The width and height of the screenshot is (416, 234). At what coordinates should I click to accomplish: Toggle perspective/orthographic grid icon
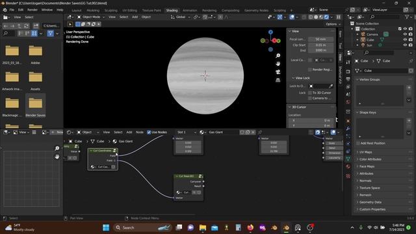278,80
